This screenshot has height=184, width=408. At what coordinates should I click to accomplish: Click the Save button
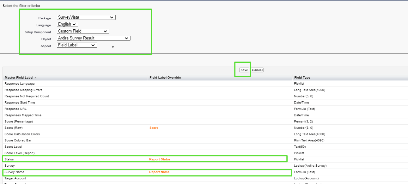click(x=244, y=70)
